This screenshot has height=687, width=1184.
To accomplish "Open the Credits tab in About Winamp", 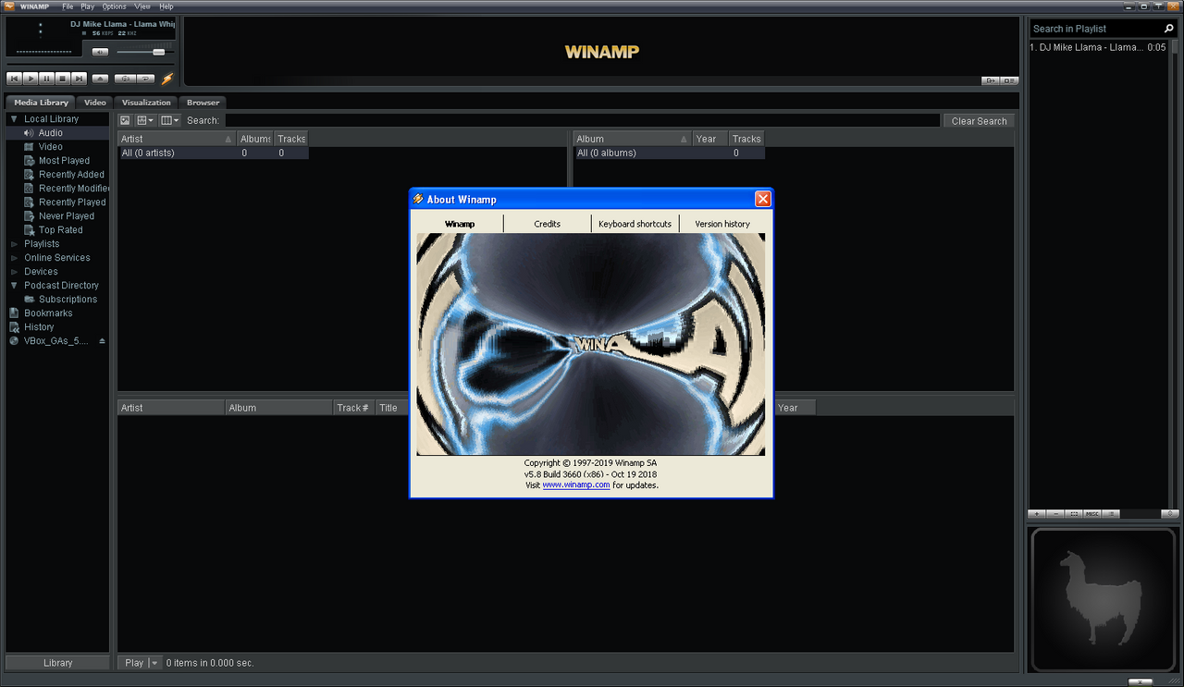I will click(x=547, y=224).
